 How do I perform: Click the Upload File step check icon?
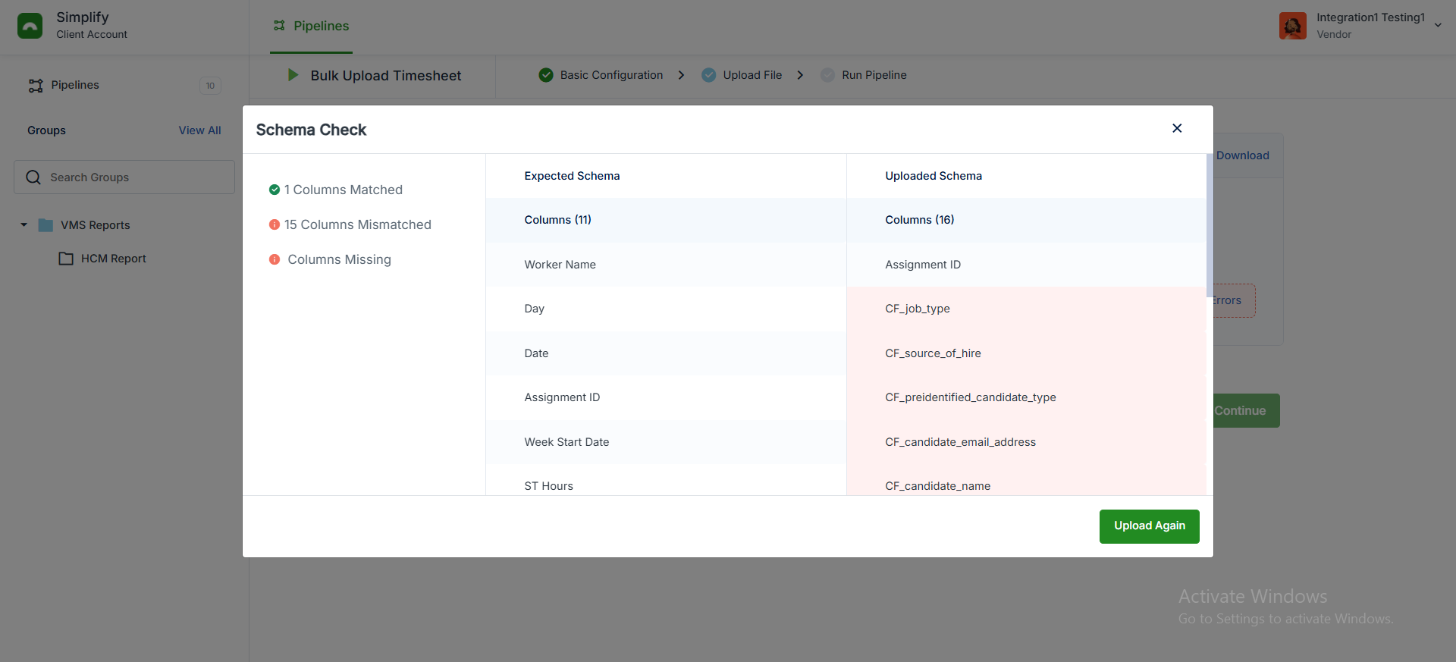click(708, 75)
